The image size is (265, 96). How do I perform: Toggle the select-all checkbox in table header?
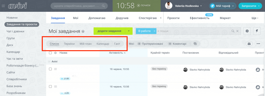50,53
